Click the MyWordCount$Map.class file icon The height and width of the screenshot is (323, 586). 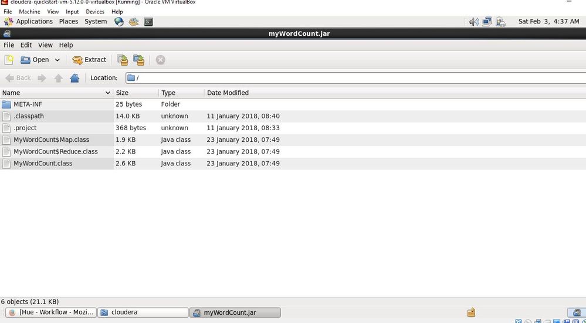6,140
